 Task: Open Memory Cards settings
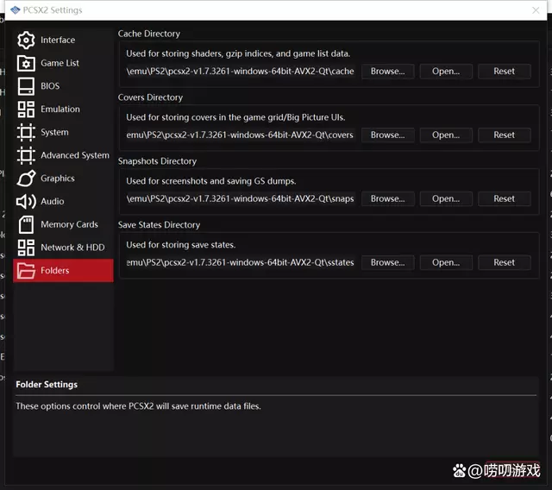[x=63, y=224]
